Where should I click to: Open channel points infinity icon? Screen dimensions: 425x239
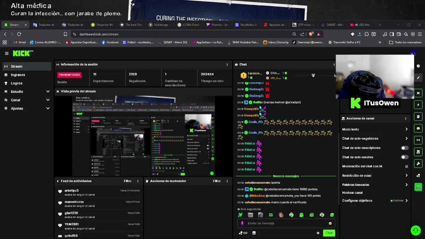pos(243,233)
